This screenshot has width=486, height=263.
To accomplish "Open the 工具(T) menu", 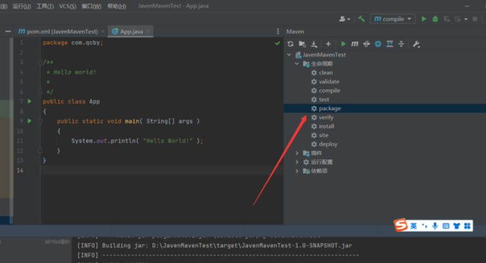I will click(x=45, y=6).
